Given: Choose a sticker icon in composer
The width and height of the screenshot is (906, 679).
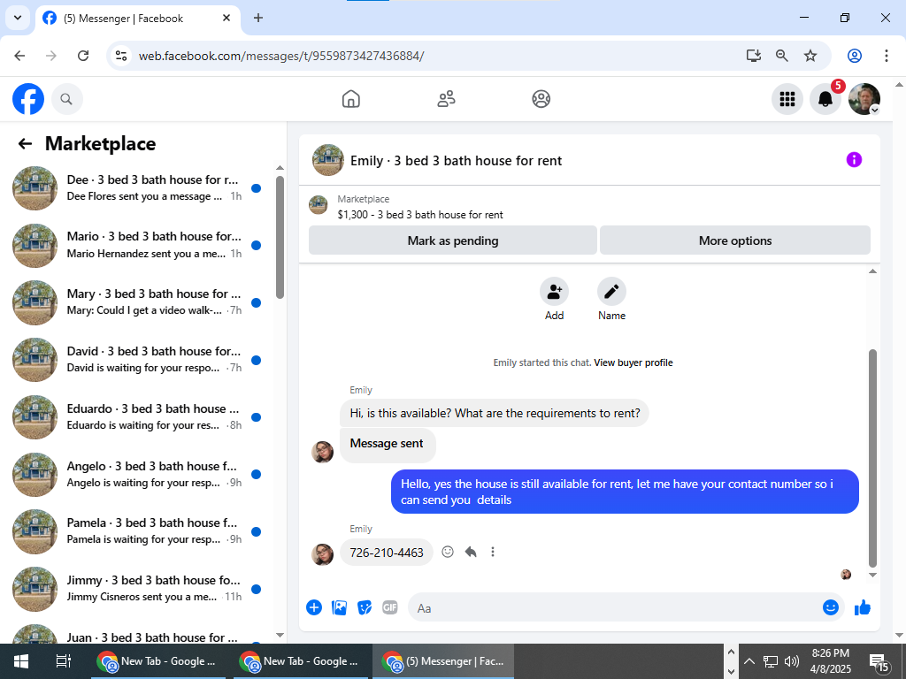Looking at the screenshot, I should (x=365, y=607).
